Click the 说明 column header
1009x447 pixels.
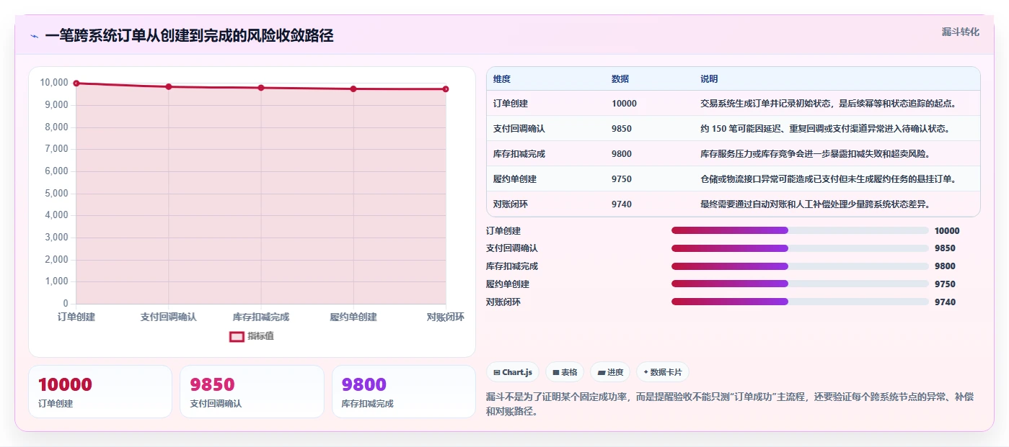[x=709, y=79]
